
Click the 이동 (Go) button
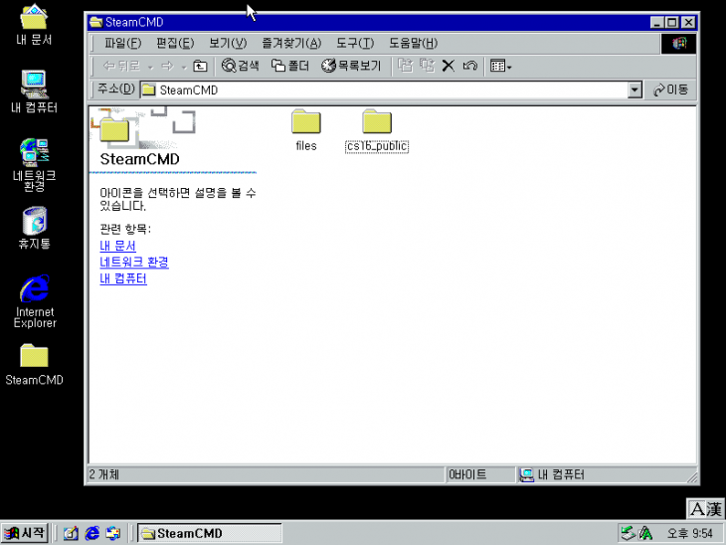point(670,90)
